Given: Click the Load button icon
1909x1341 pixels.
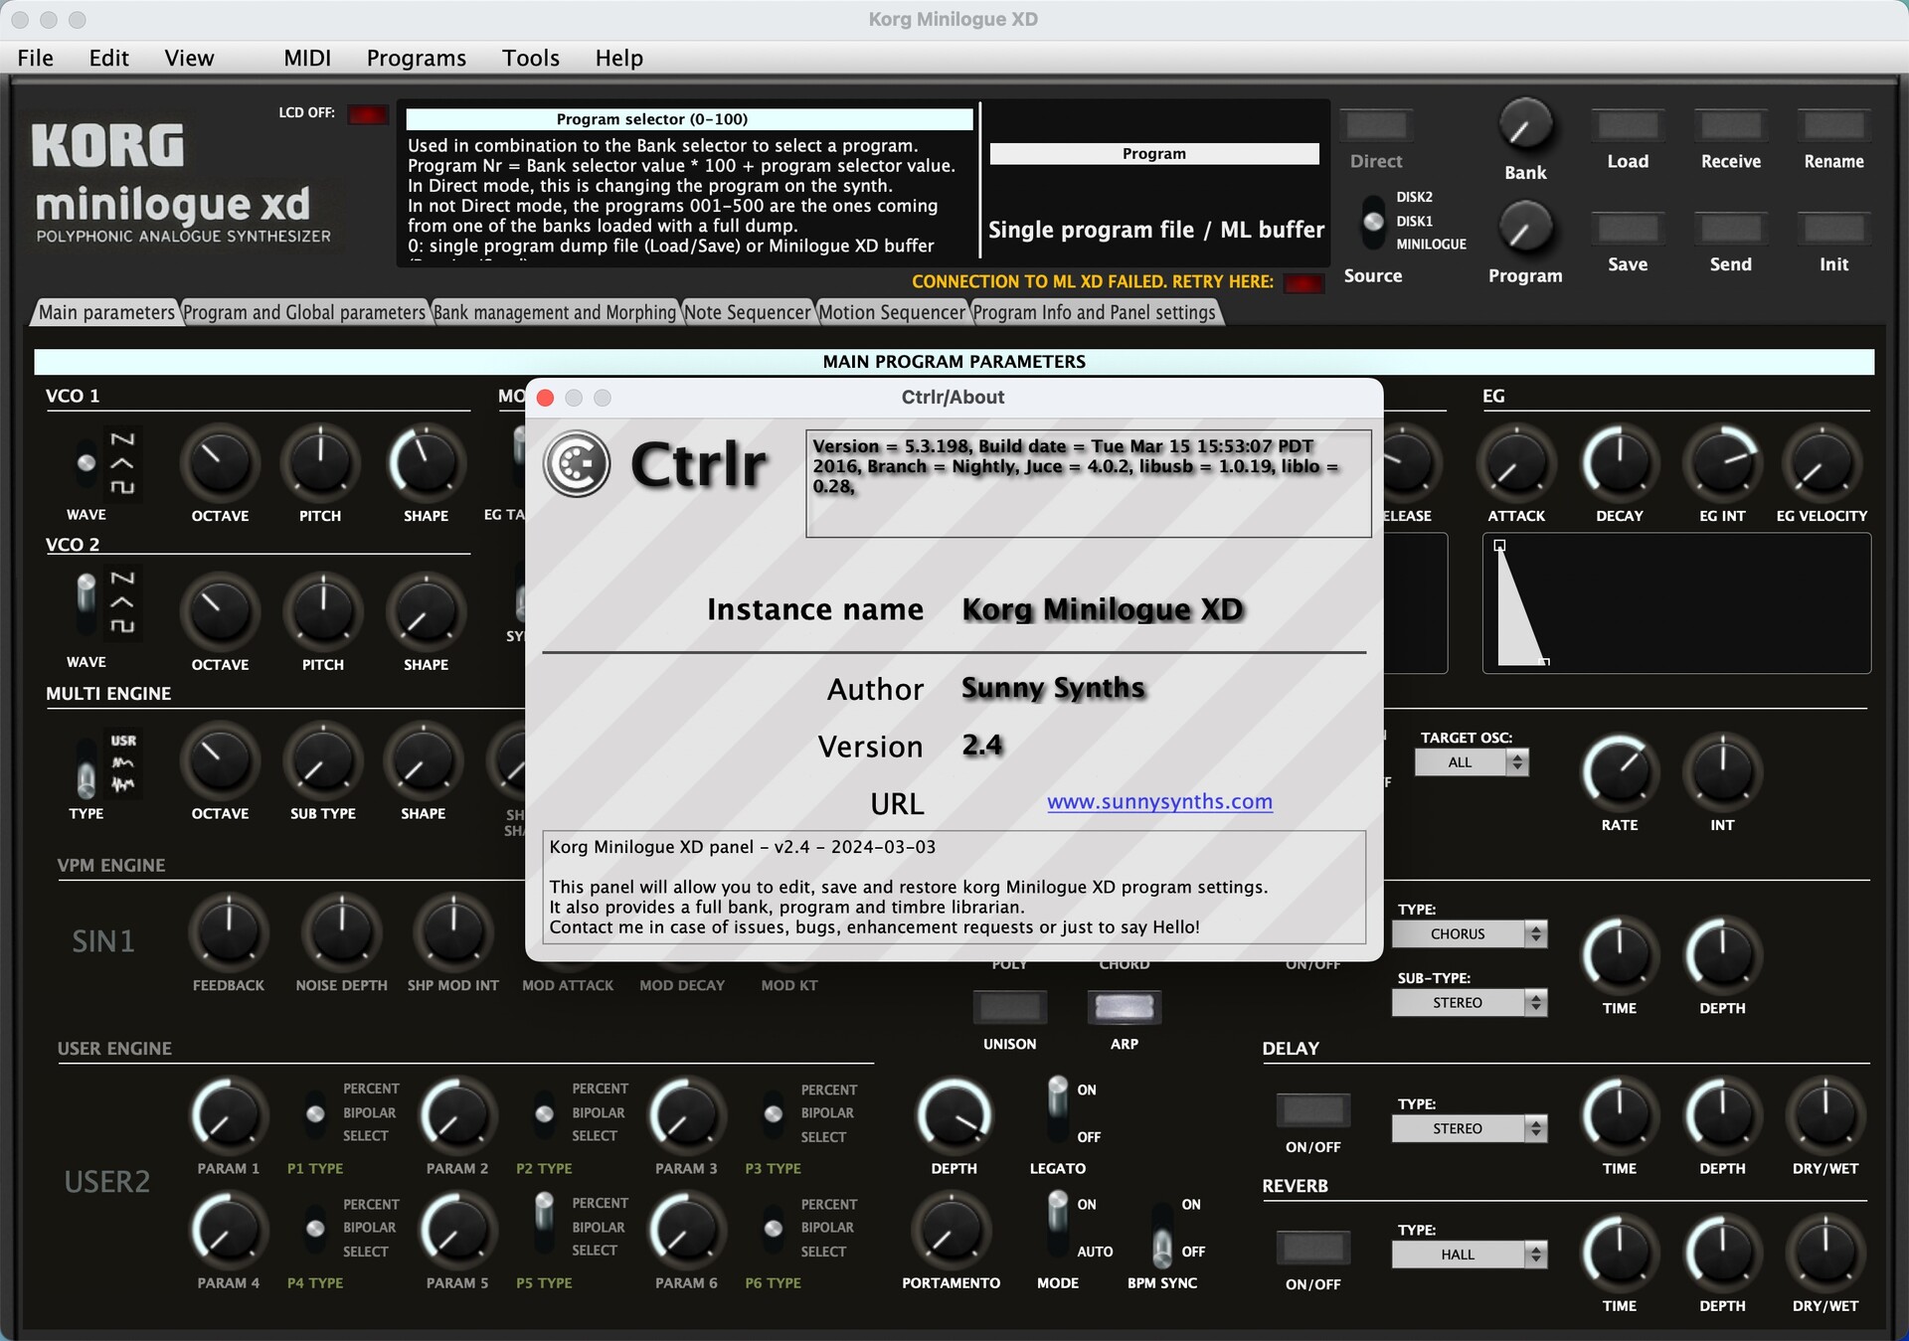Looking at the screenshot, I should click(x=1627, y=126).
